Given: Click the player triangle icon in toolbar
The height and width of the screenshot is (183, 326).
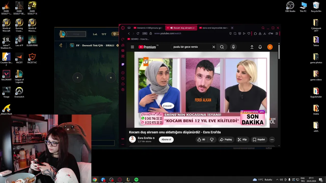Looking at the screenshot, I should coord(244,34).
